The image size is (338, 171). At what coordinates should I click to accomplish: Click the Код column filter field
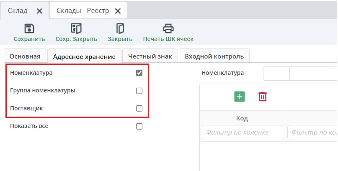(242, 133)
